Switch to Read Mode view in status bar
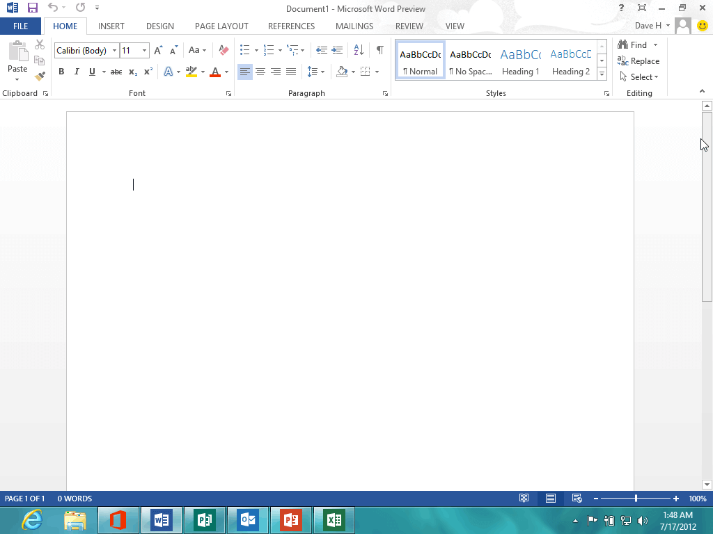The image size is (713, 534). point(524,498)
